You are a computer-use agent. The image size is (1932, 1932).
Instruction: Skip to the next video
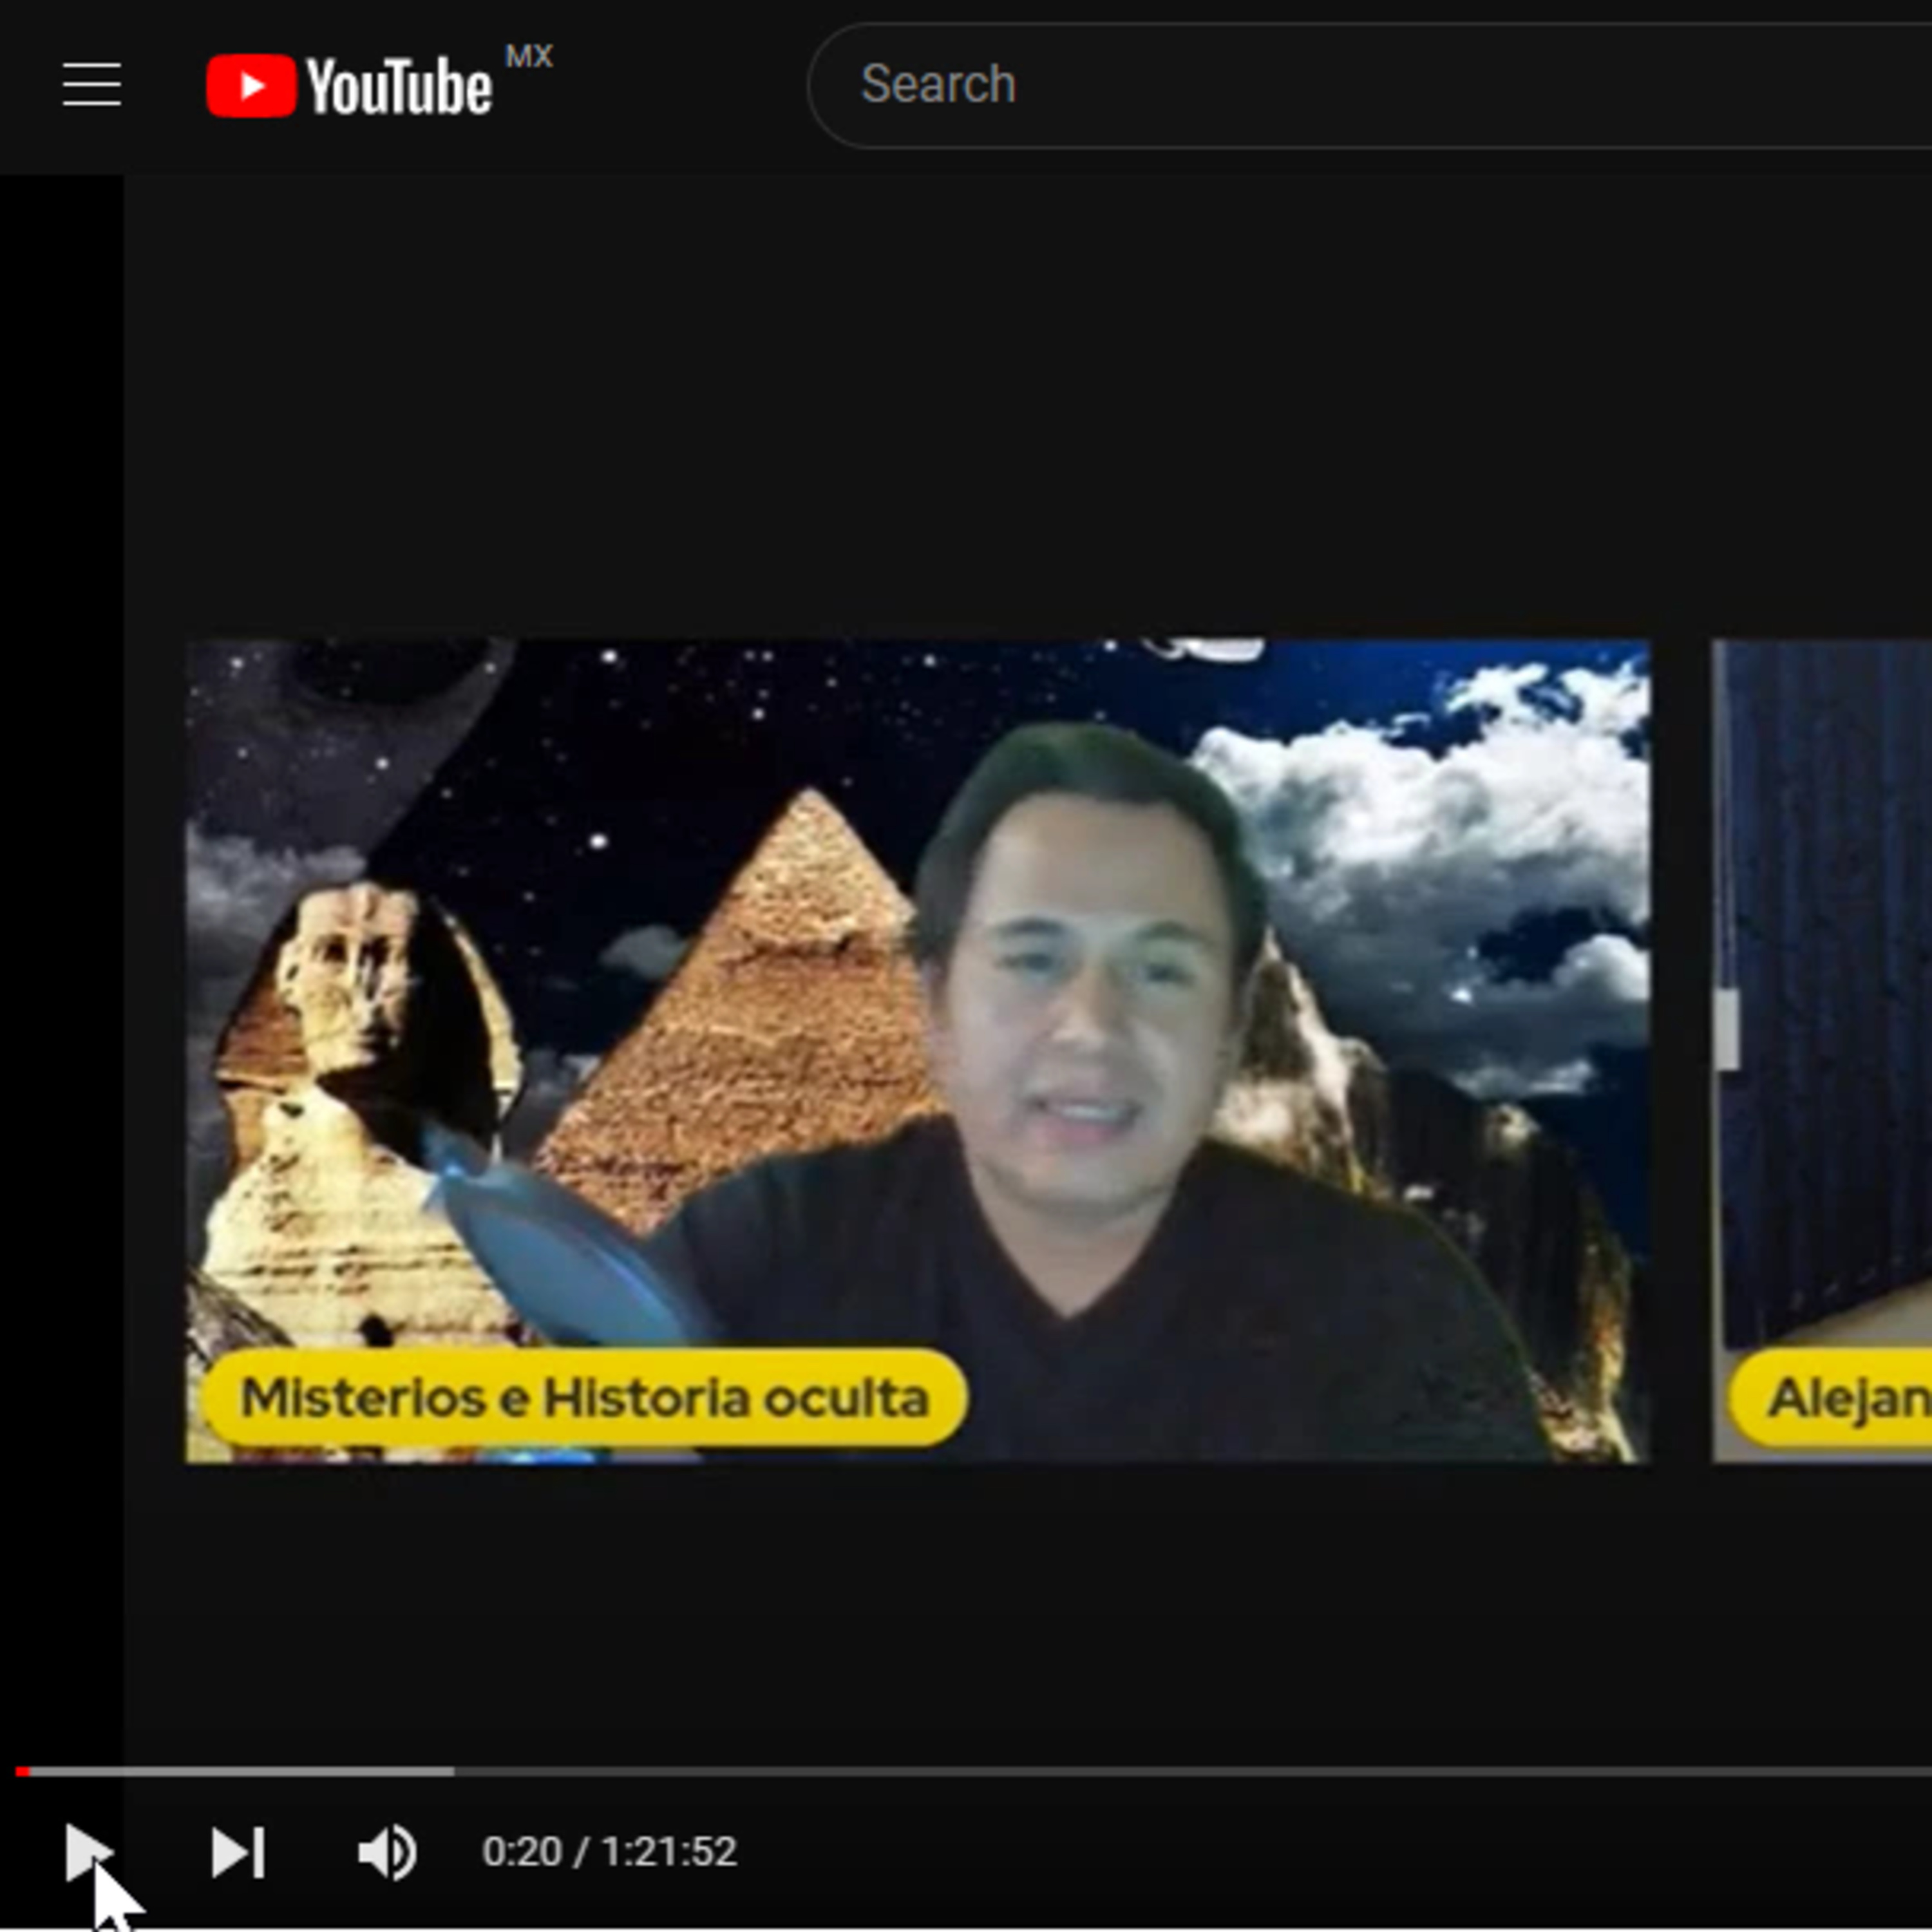tap(238, 1852)
